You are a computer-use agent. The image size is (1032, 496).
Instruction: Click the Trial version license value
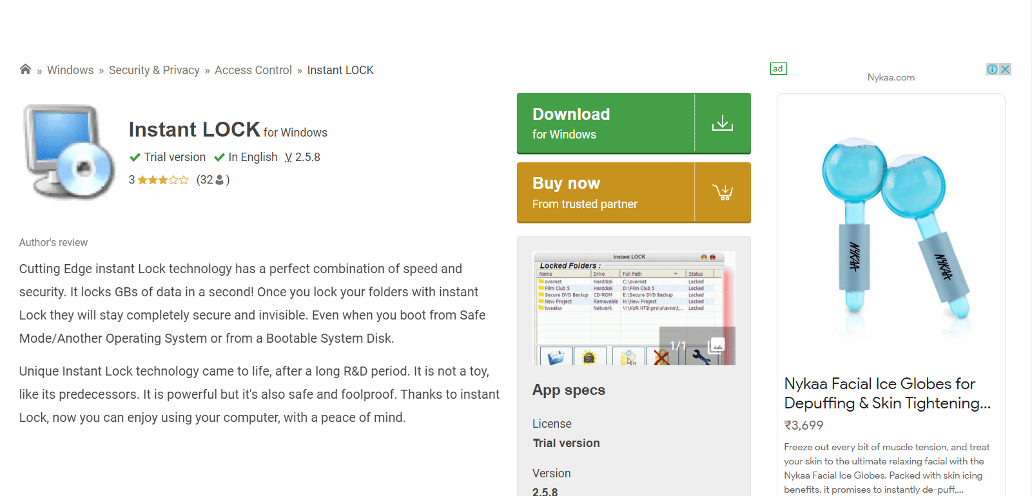[566, 443]
